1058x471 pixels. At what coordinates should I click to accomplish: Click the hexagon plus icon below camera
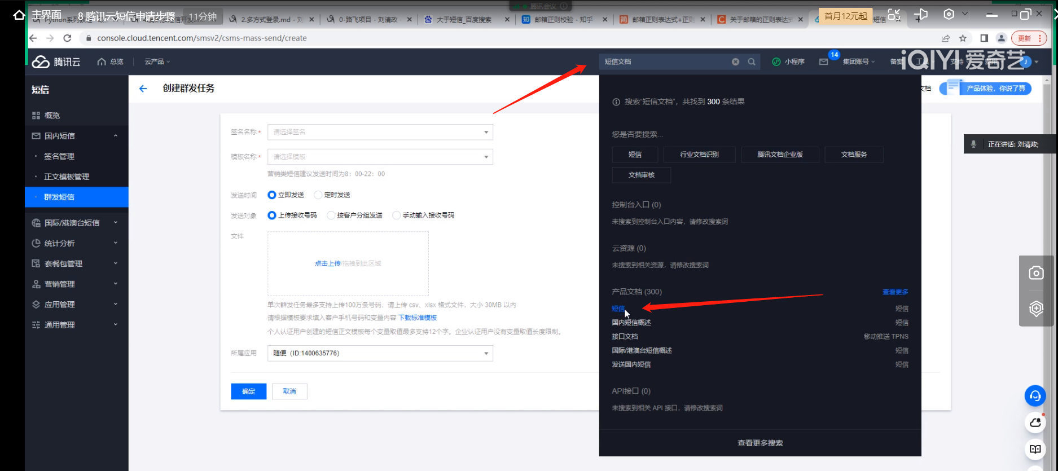coord(1036,309)
